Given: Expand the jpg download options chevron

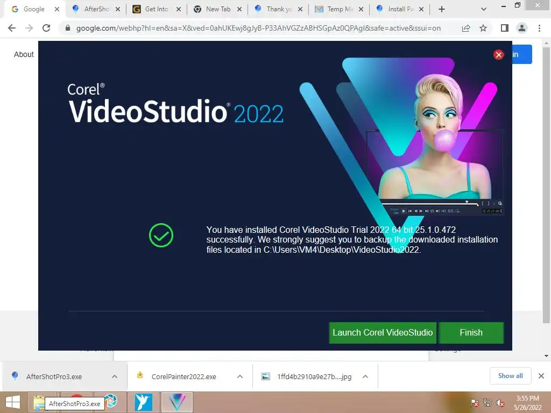Looking at the screenshot, I should [365, 376].
